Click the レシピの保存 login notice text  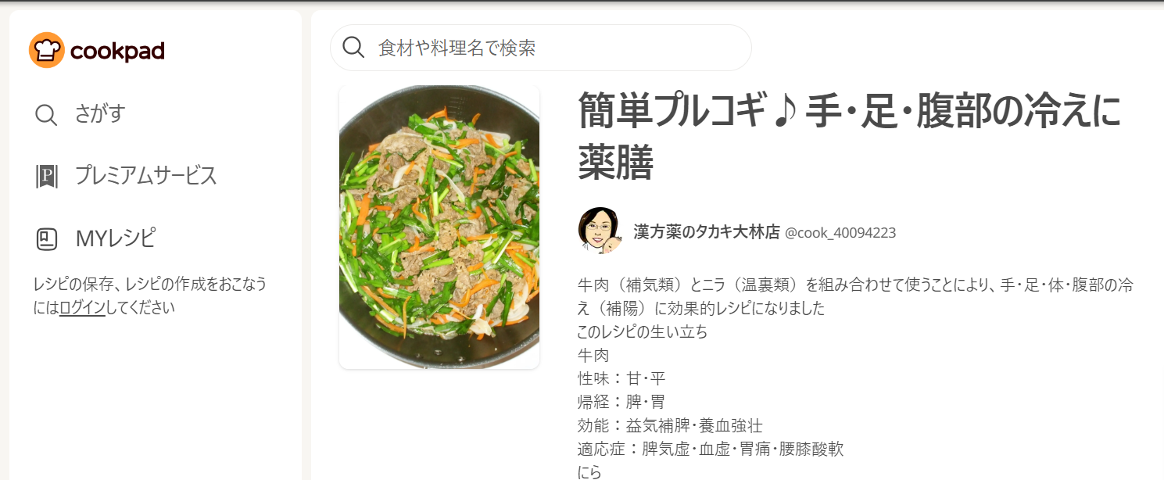[150, 296]
